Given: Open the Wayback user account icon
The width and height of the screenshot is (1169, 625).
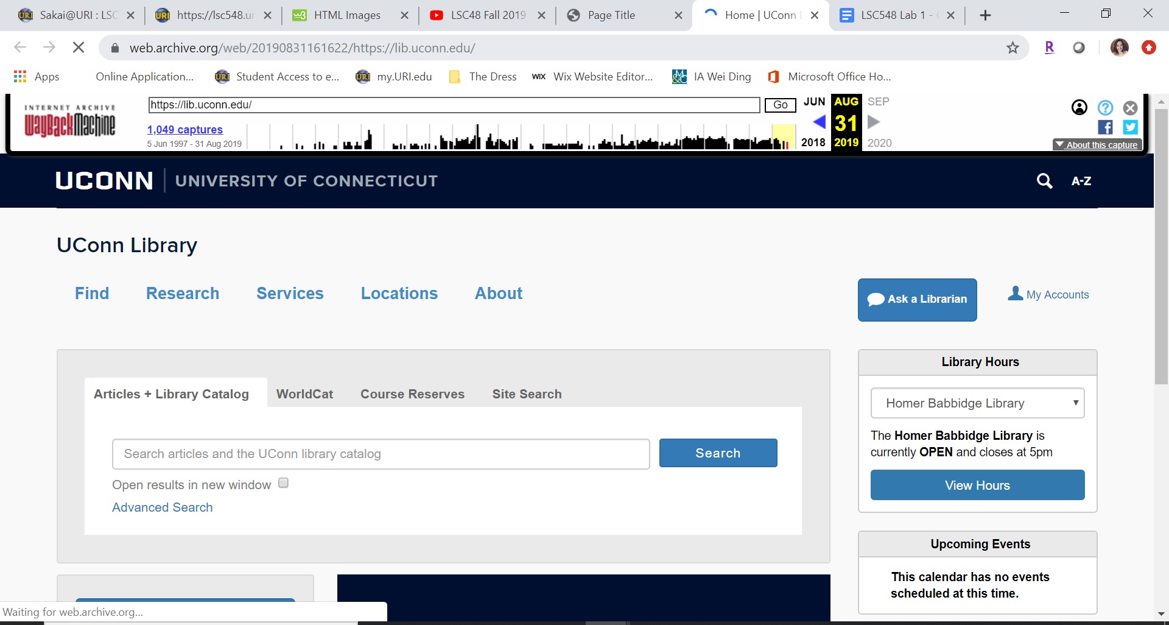Looking at the screenshot, I should (x=1079, y=108).
